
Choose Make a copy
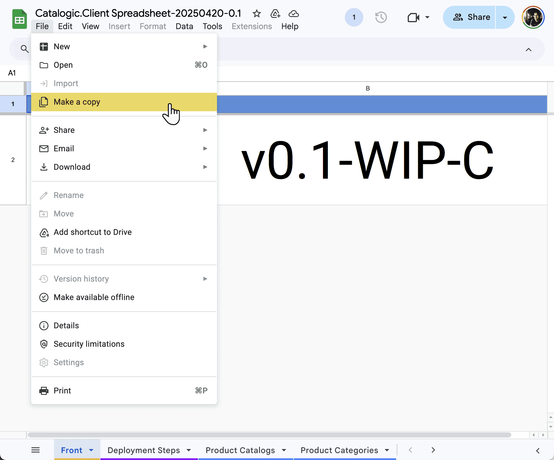77,102
